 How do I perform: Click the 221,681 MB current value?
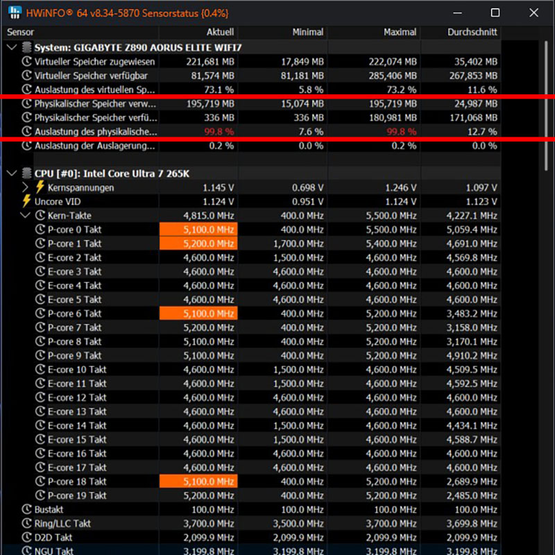click(210, 62)
